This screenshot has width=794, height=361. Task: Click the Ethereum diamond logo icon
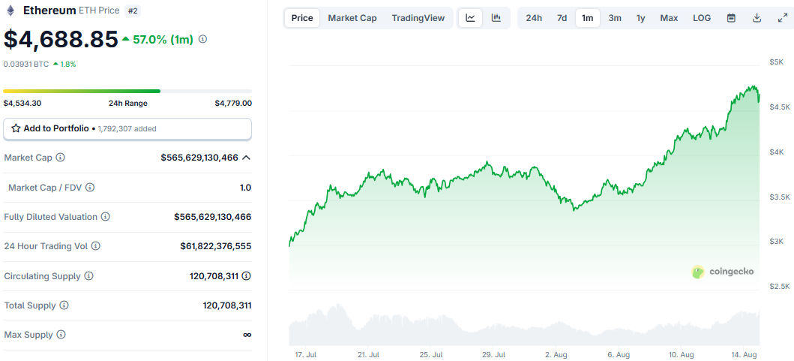(x=10, y=11)
